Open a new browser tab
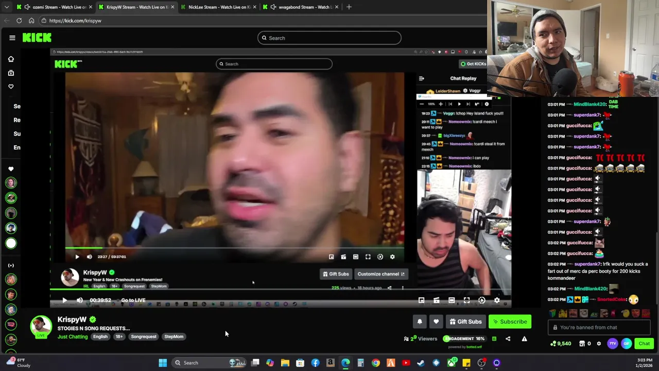Viewport: 659px width, 371px height. 349,7
